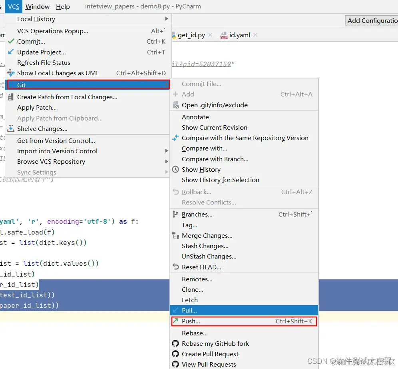
Task: Switch to id.yaml tab
Action: tap(239, 35)
